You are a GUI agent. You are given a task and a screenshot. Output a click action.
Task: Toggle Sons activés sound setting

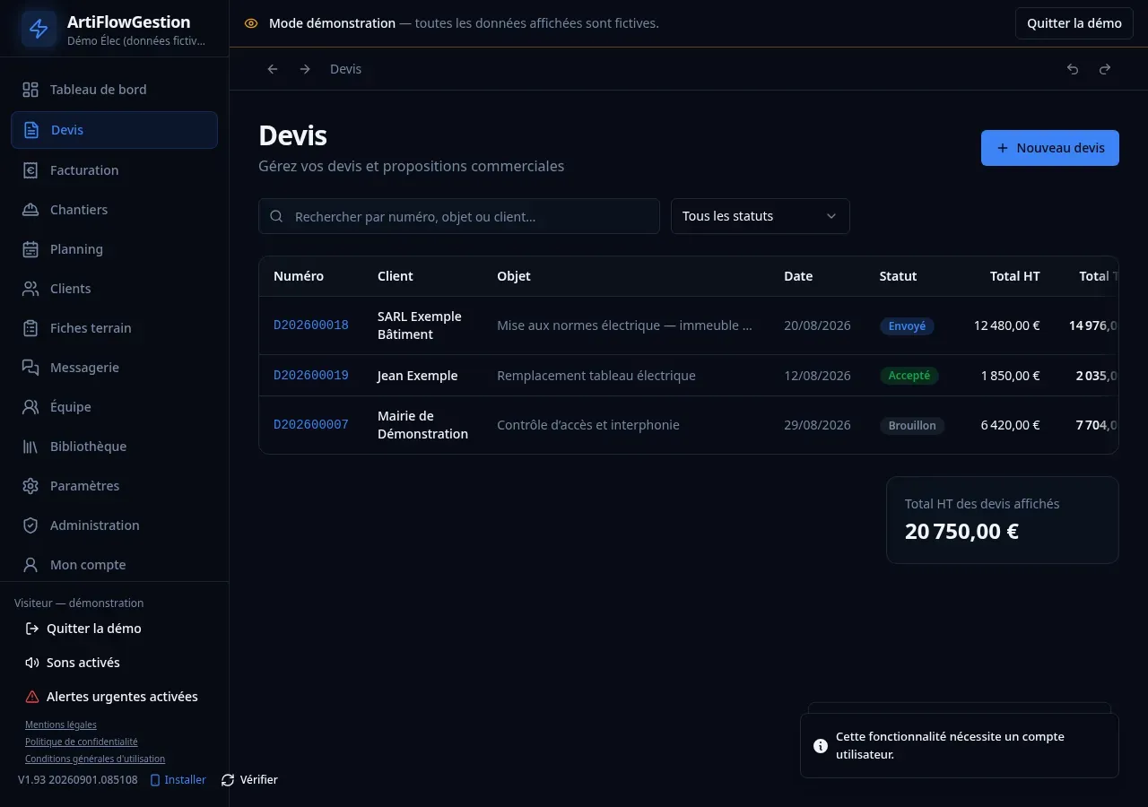pos(73,663)
